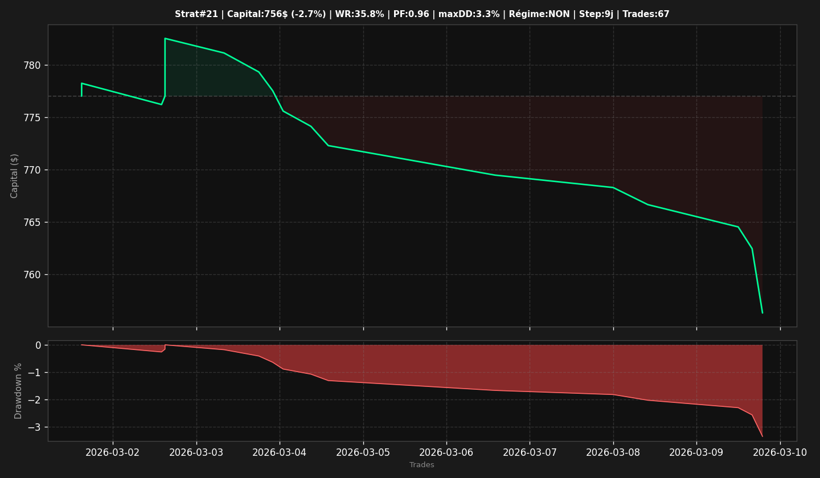Select the 765 capital axis tick label
This screenshot has width=820, height=478.
pyautogui.click(x=32, y=222)
